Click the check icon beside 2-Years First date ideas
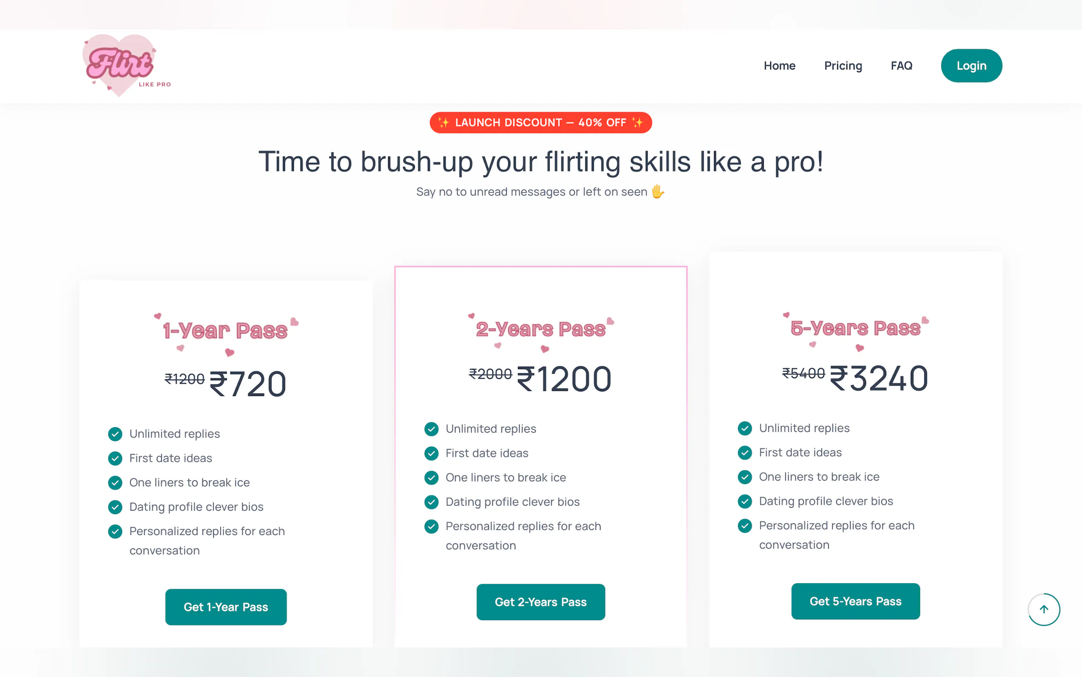The height and width of the screenshot is (677, 1082). click(431, 453)
